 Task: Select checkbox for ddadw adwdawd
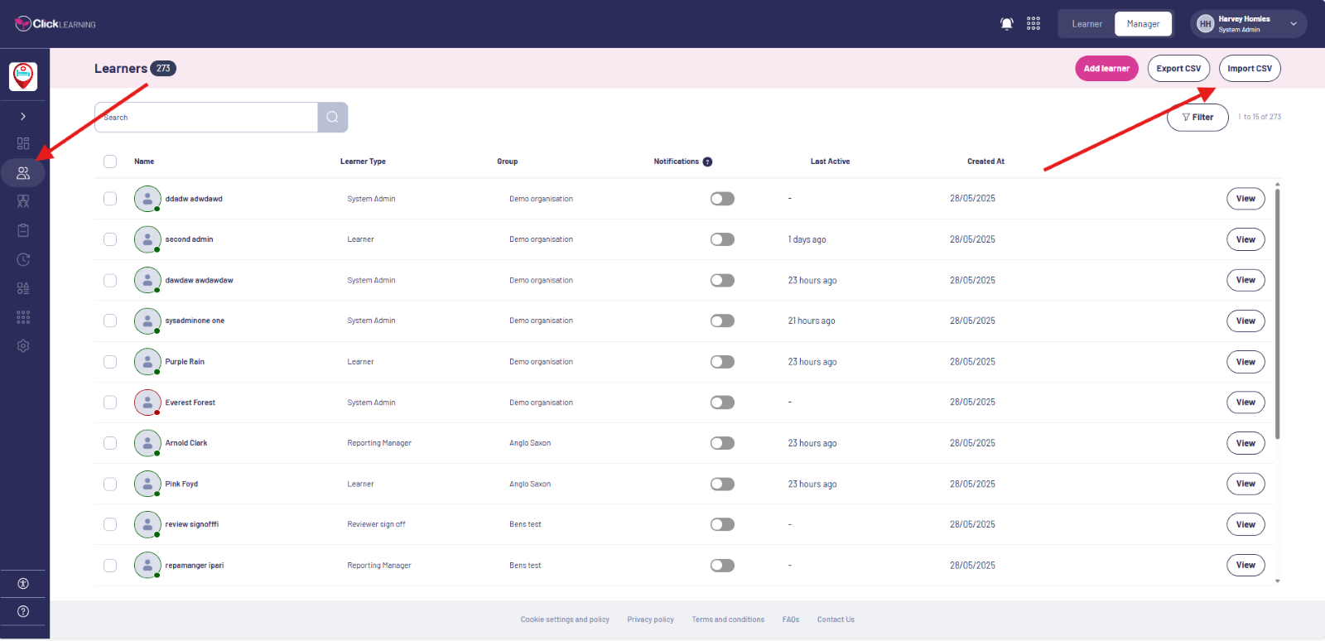coord(110,199)
